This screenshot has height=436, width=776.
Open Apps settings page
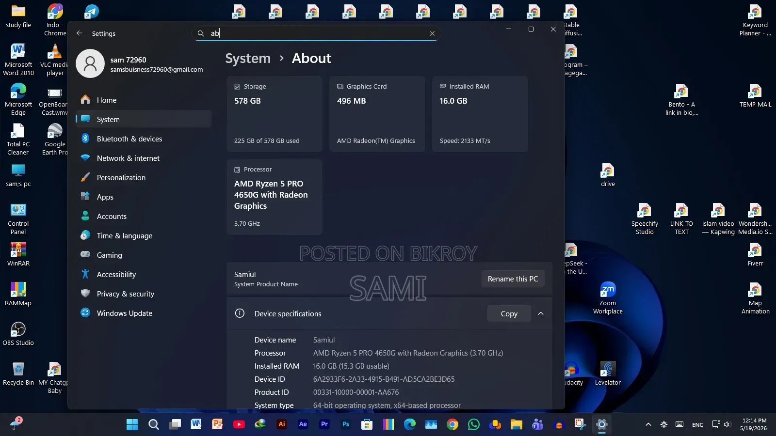(x=144, y=197)
